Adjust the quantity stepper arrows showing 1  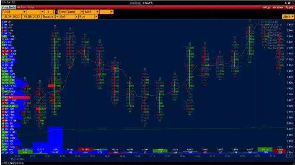[54, 12]
